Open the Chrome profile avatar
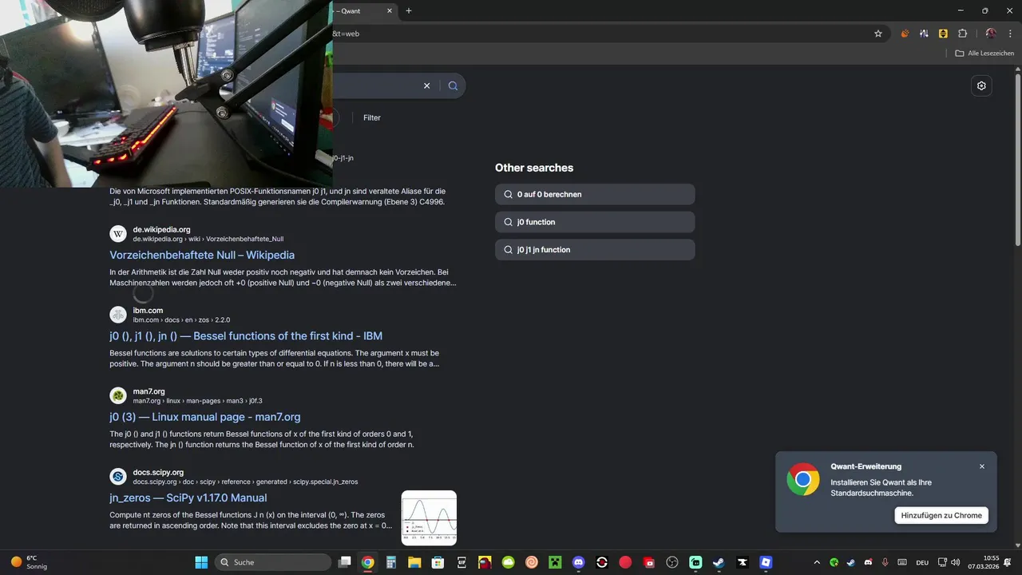1022x575 pixels. point(991,34)
